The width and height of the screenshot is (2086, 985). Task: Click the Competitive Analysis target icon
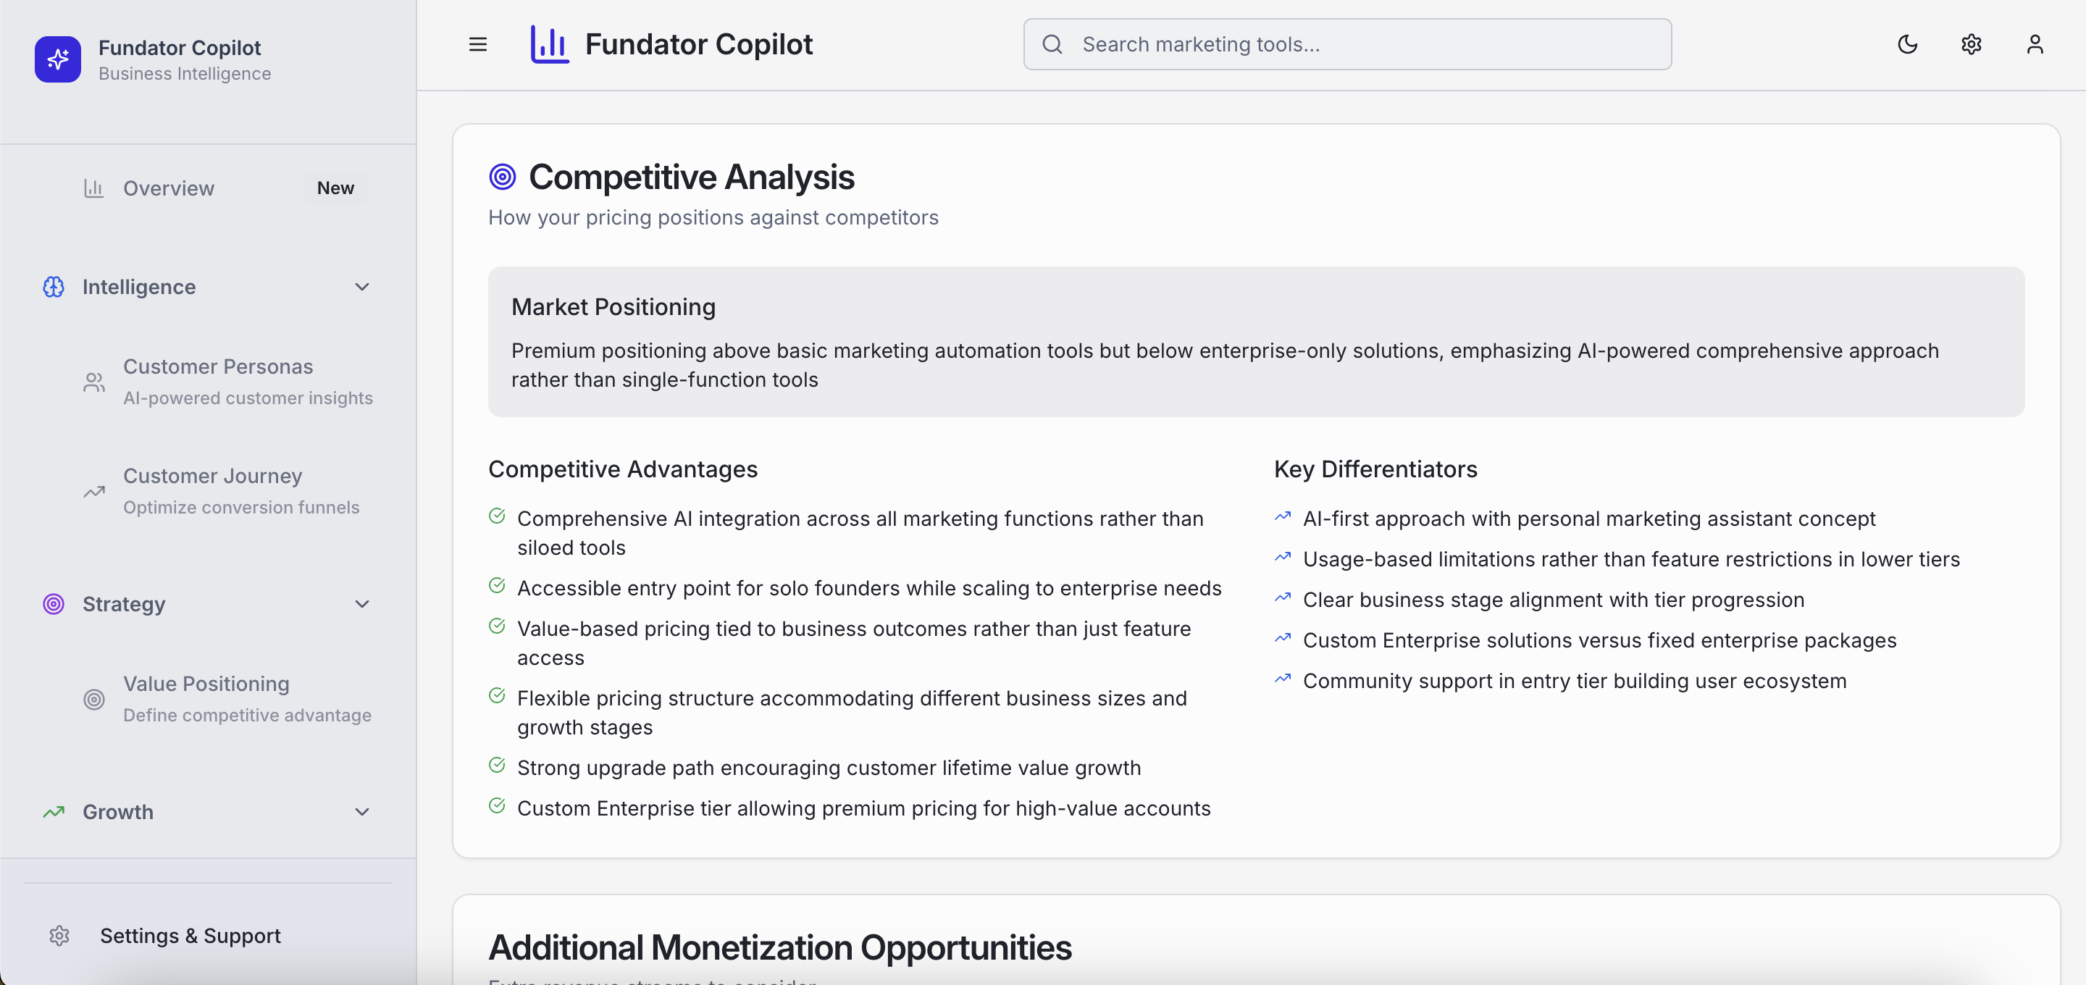point(502,177)
